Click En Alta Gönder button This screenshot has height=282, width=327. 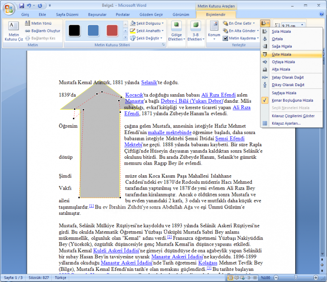[241, 30]
